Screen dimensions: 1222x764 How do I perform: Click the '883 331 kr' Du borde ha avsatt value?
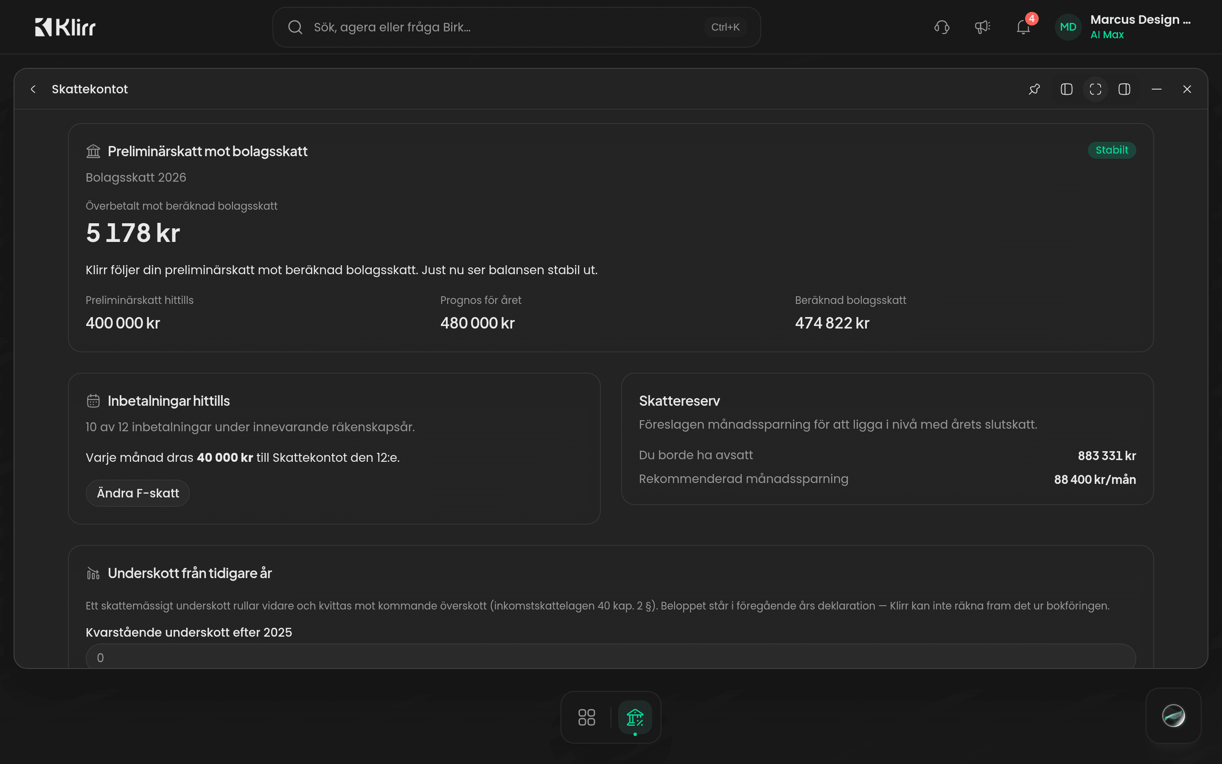pyautogui.click(x=1107, y=456)
